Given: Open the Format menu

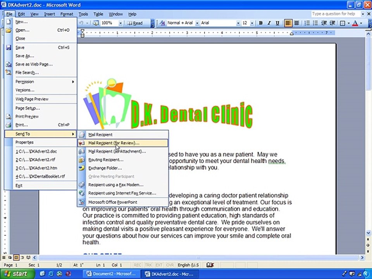Looking at the screenshot, I should tap(67, 14).
